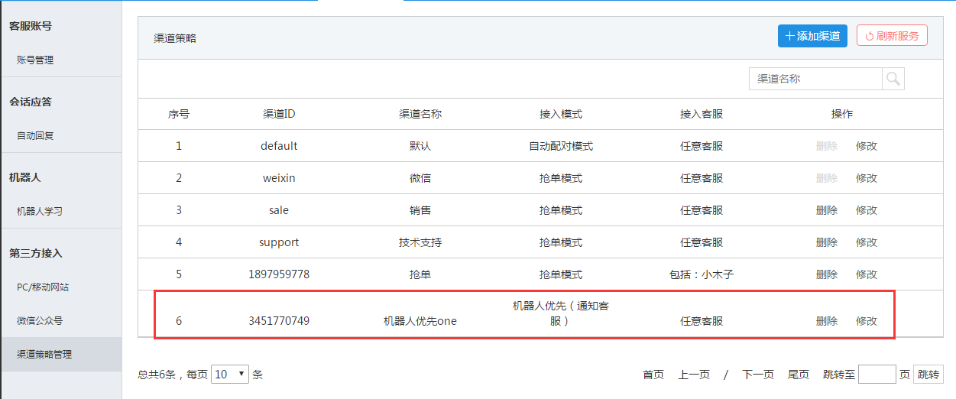Edit the weixin channel row

tap(867, 178)
